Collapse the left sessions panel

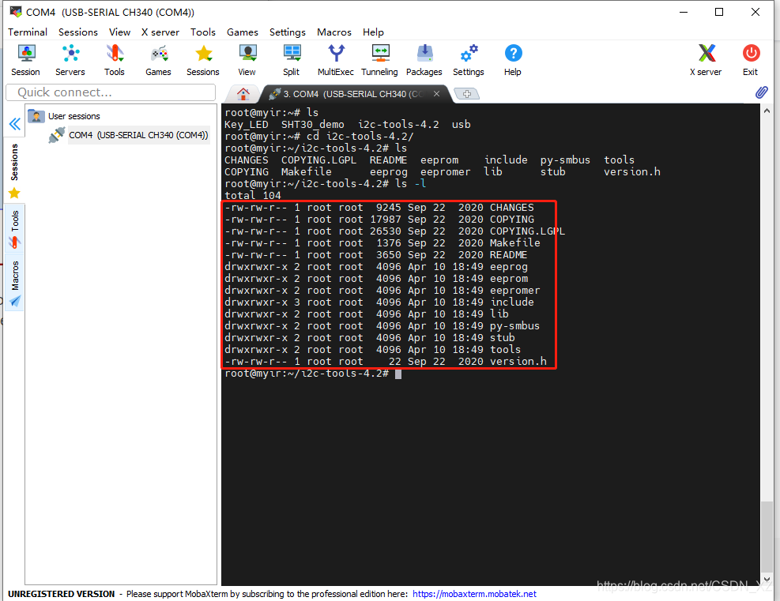pos(14,123)
